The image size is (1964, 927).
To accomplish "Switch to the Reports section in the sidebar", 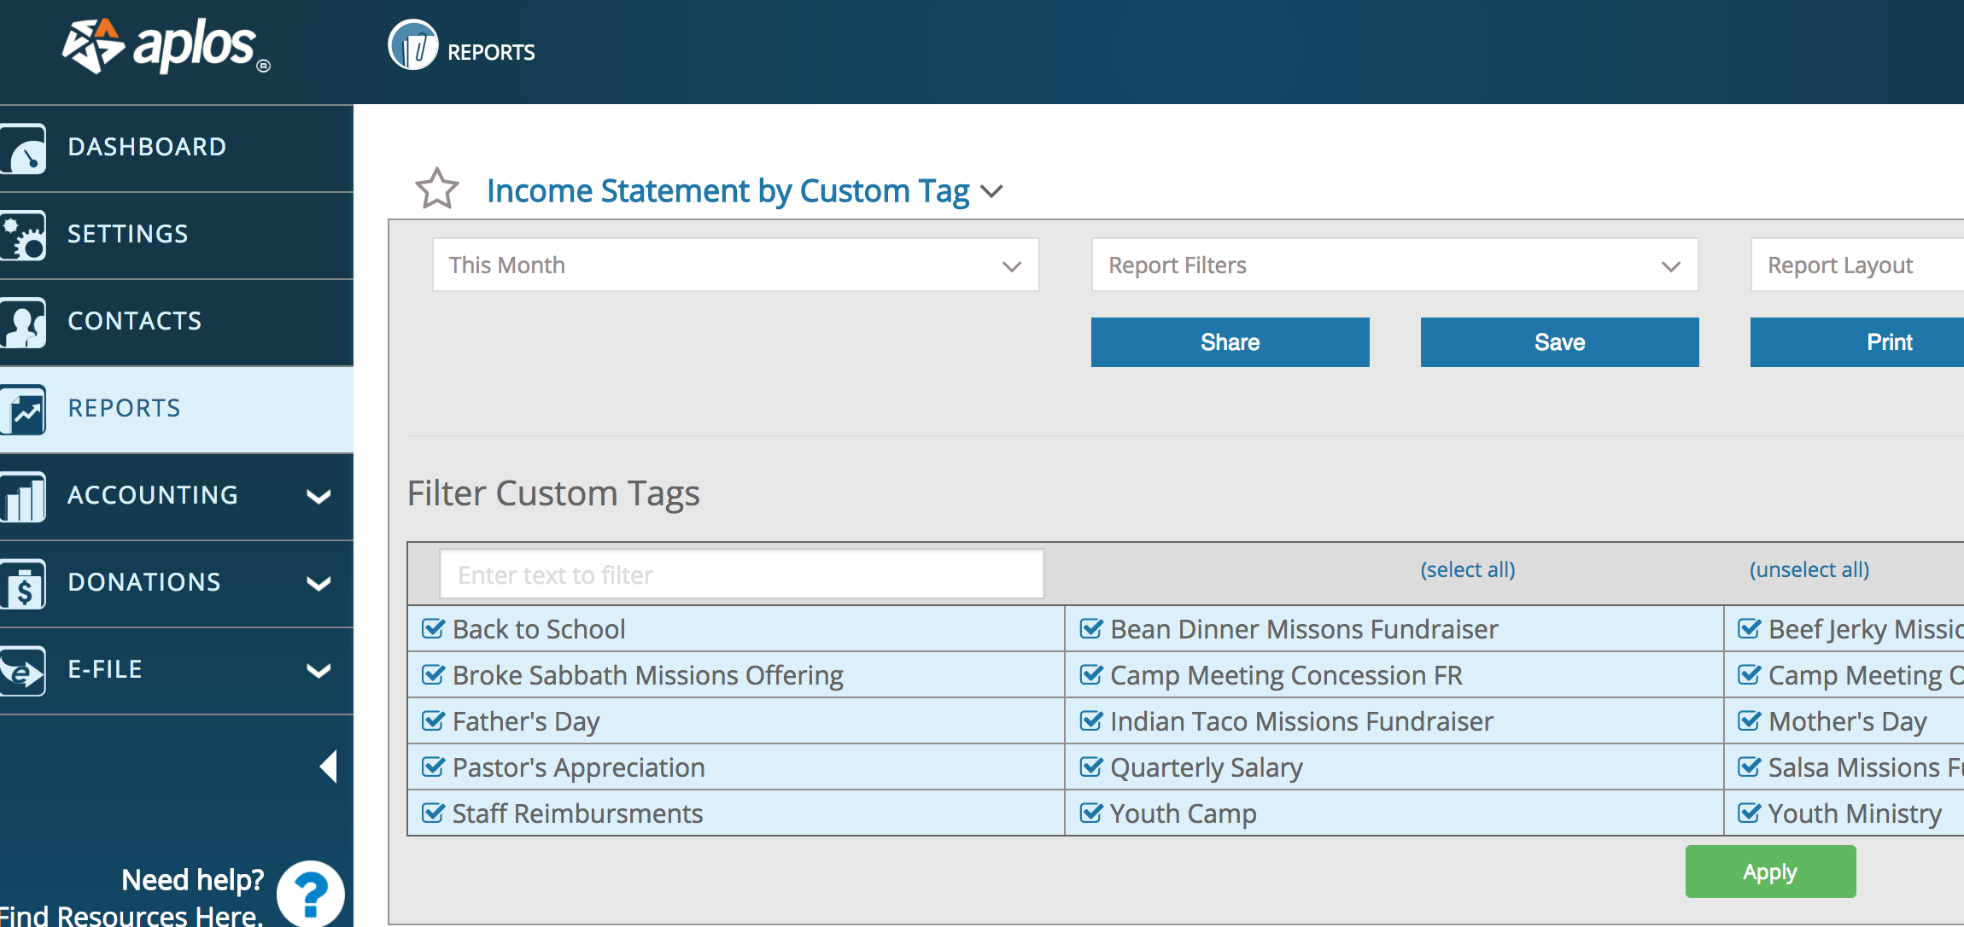I will point(123,408).
